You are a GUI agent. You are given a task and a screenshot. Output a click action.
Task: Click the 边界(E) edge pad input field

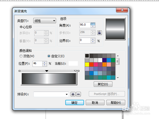pyautogui.click(x=85, y=40)
